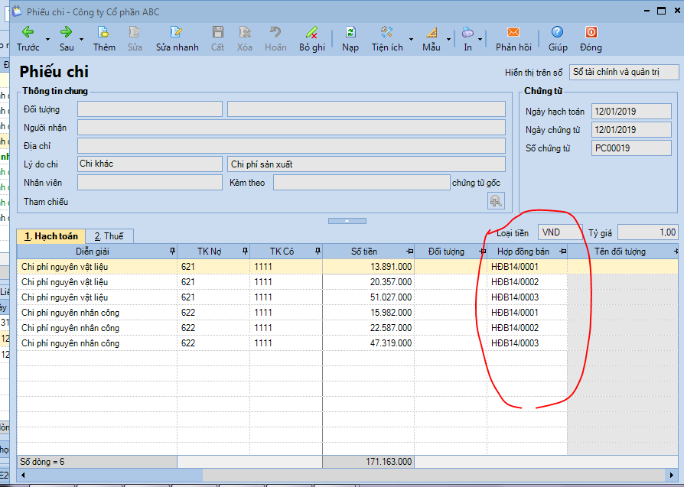Click the Ngày chứng từ date field
The height and width of the screenshot is (487, 684).
click(631, 129)
